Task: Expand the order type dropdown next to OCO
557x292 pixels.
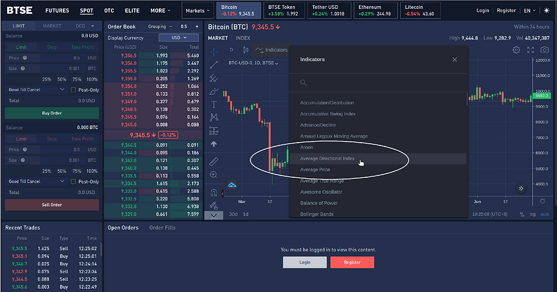Action: pos(92,26)
